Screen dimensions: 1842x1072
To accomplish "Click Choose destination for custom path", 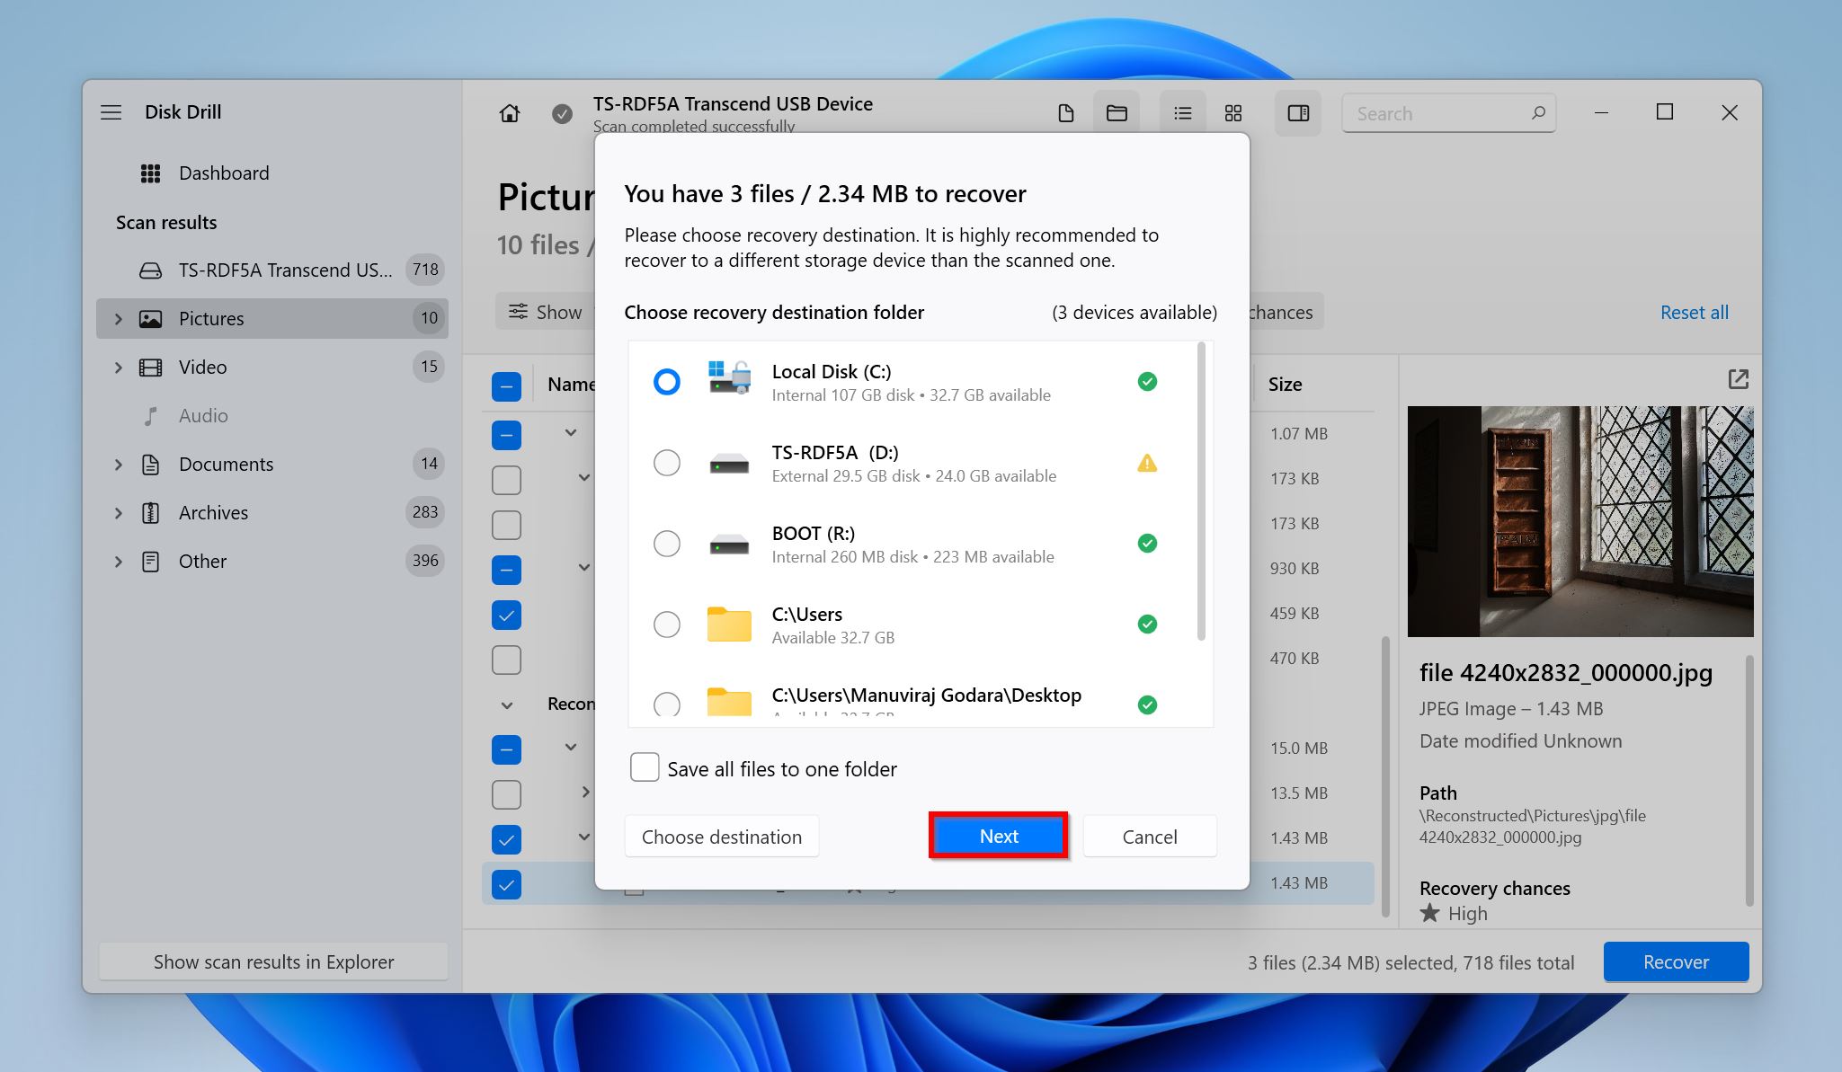I will tap(721, 836).
